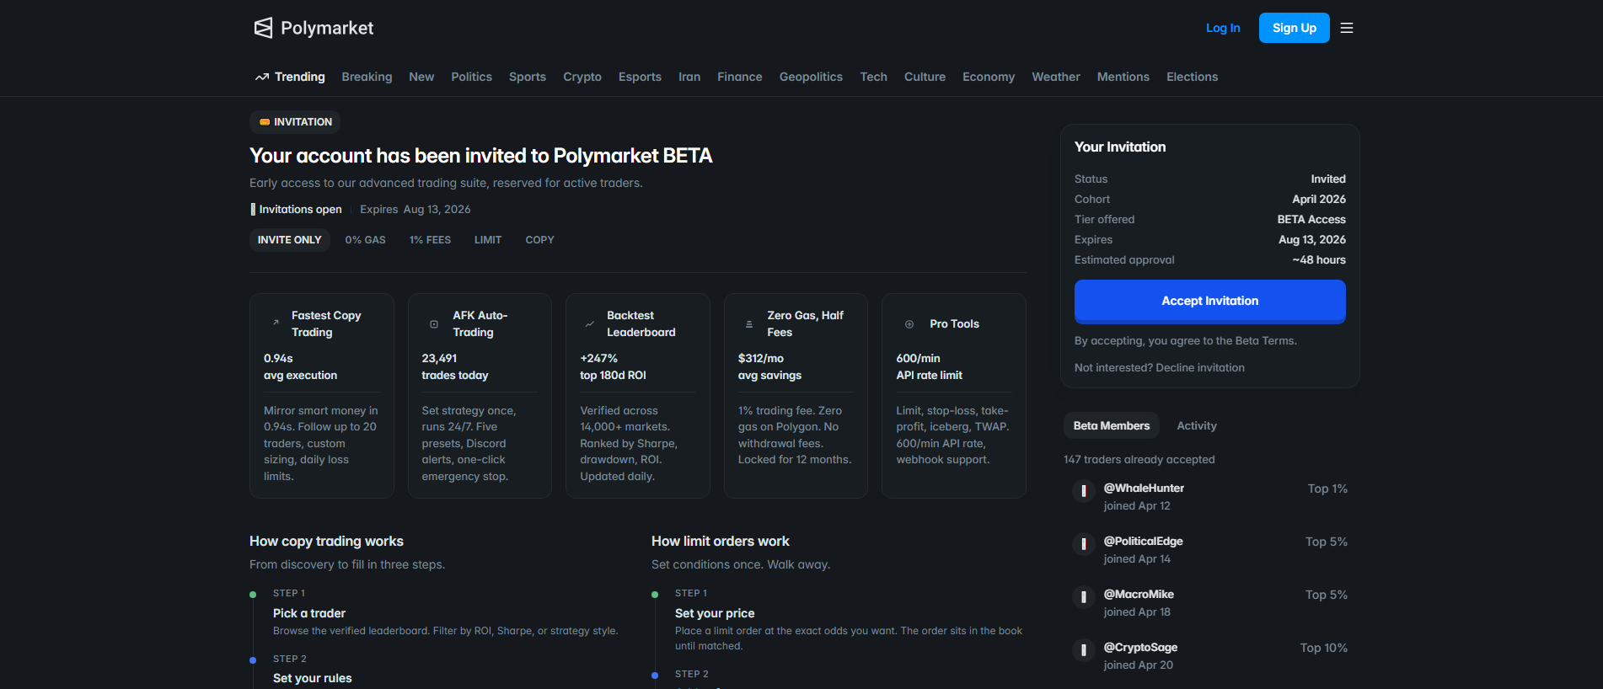
Task: Click the 'Set your price' step title
Action: pyautogui.click(x=715, y=614)
